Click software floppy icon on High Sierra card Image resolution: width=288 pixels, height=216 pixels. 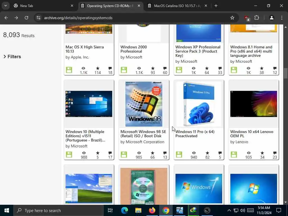point(69,70)
